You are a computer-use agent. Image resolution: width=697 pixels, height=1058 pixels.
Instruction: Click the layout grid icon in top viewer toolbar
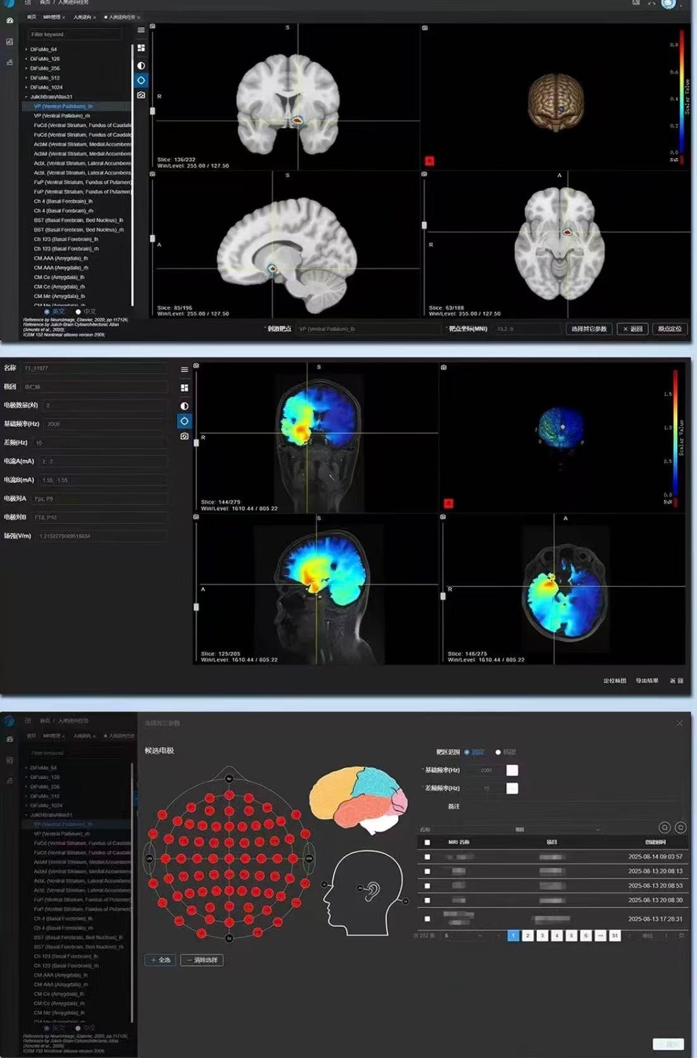[x=141, y=48]
